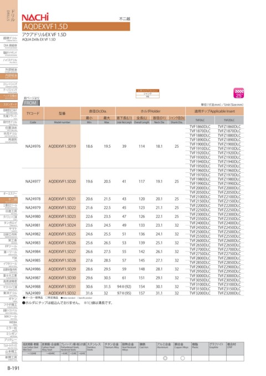Open the ミシガン maker tab
Image resolution: width=266 pixels, height=376 pixels.
click(x=9, y=334)
